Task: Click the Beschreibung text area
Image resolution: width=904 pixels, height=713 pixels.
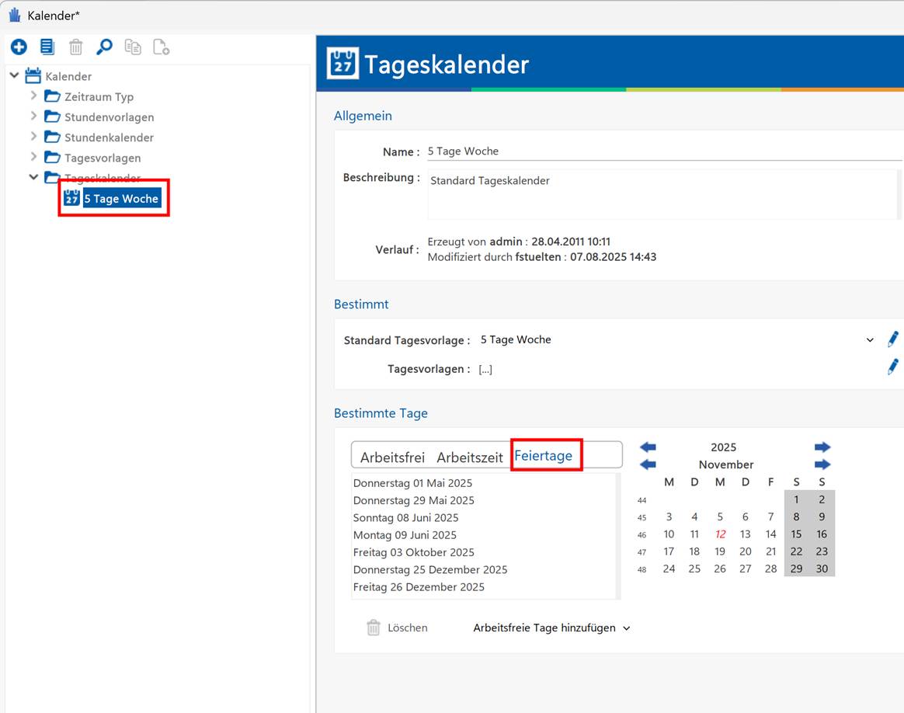Action: pyautogui.click(x=661, y=194)
